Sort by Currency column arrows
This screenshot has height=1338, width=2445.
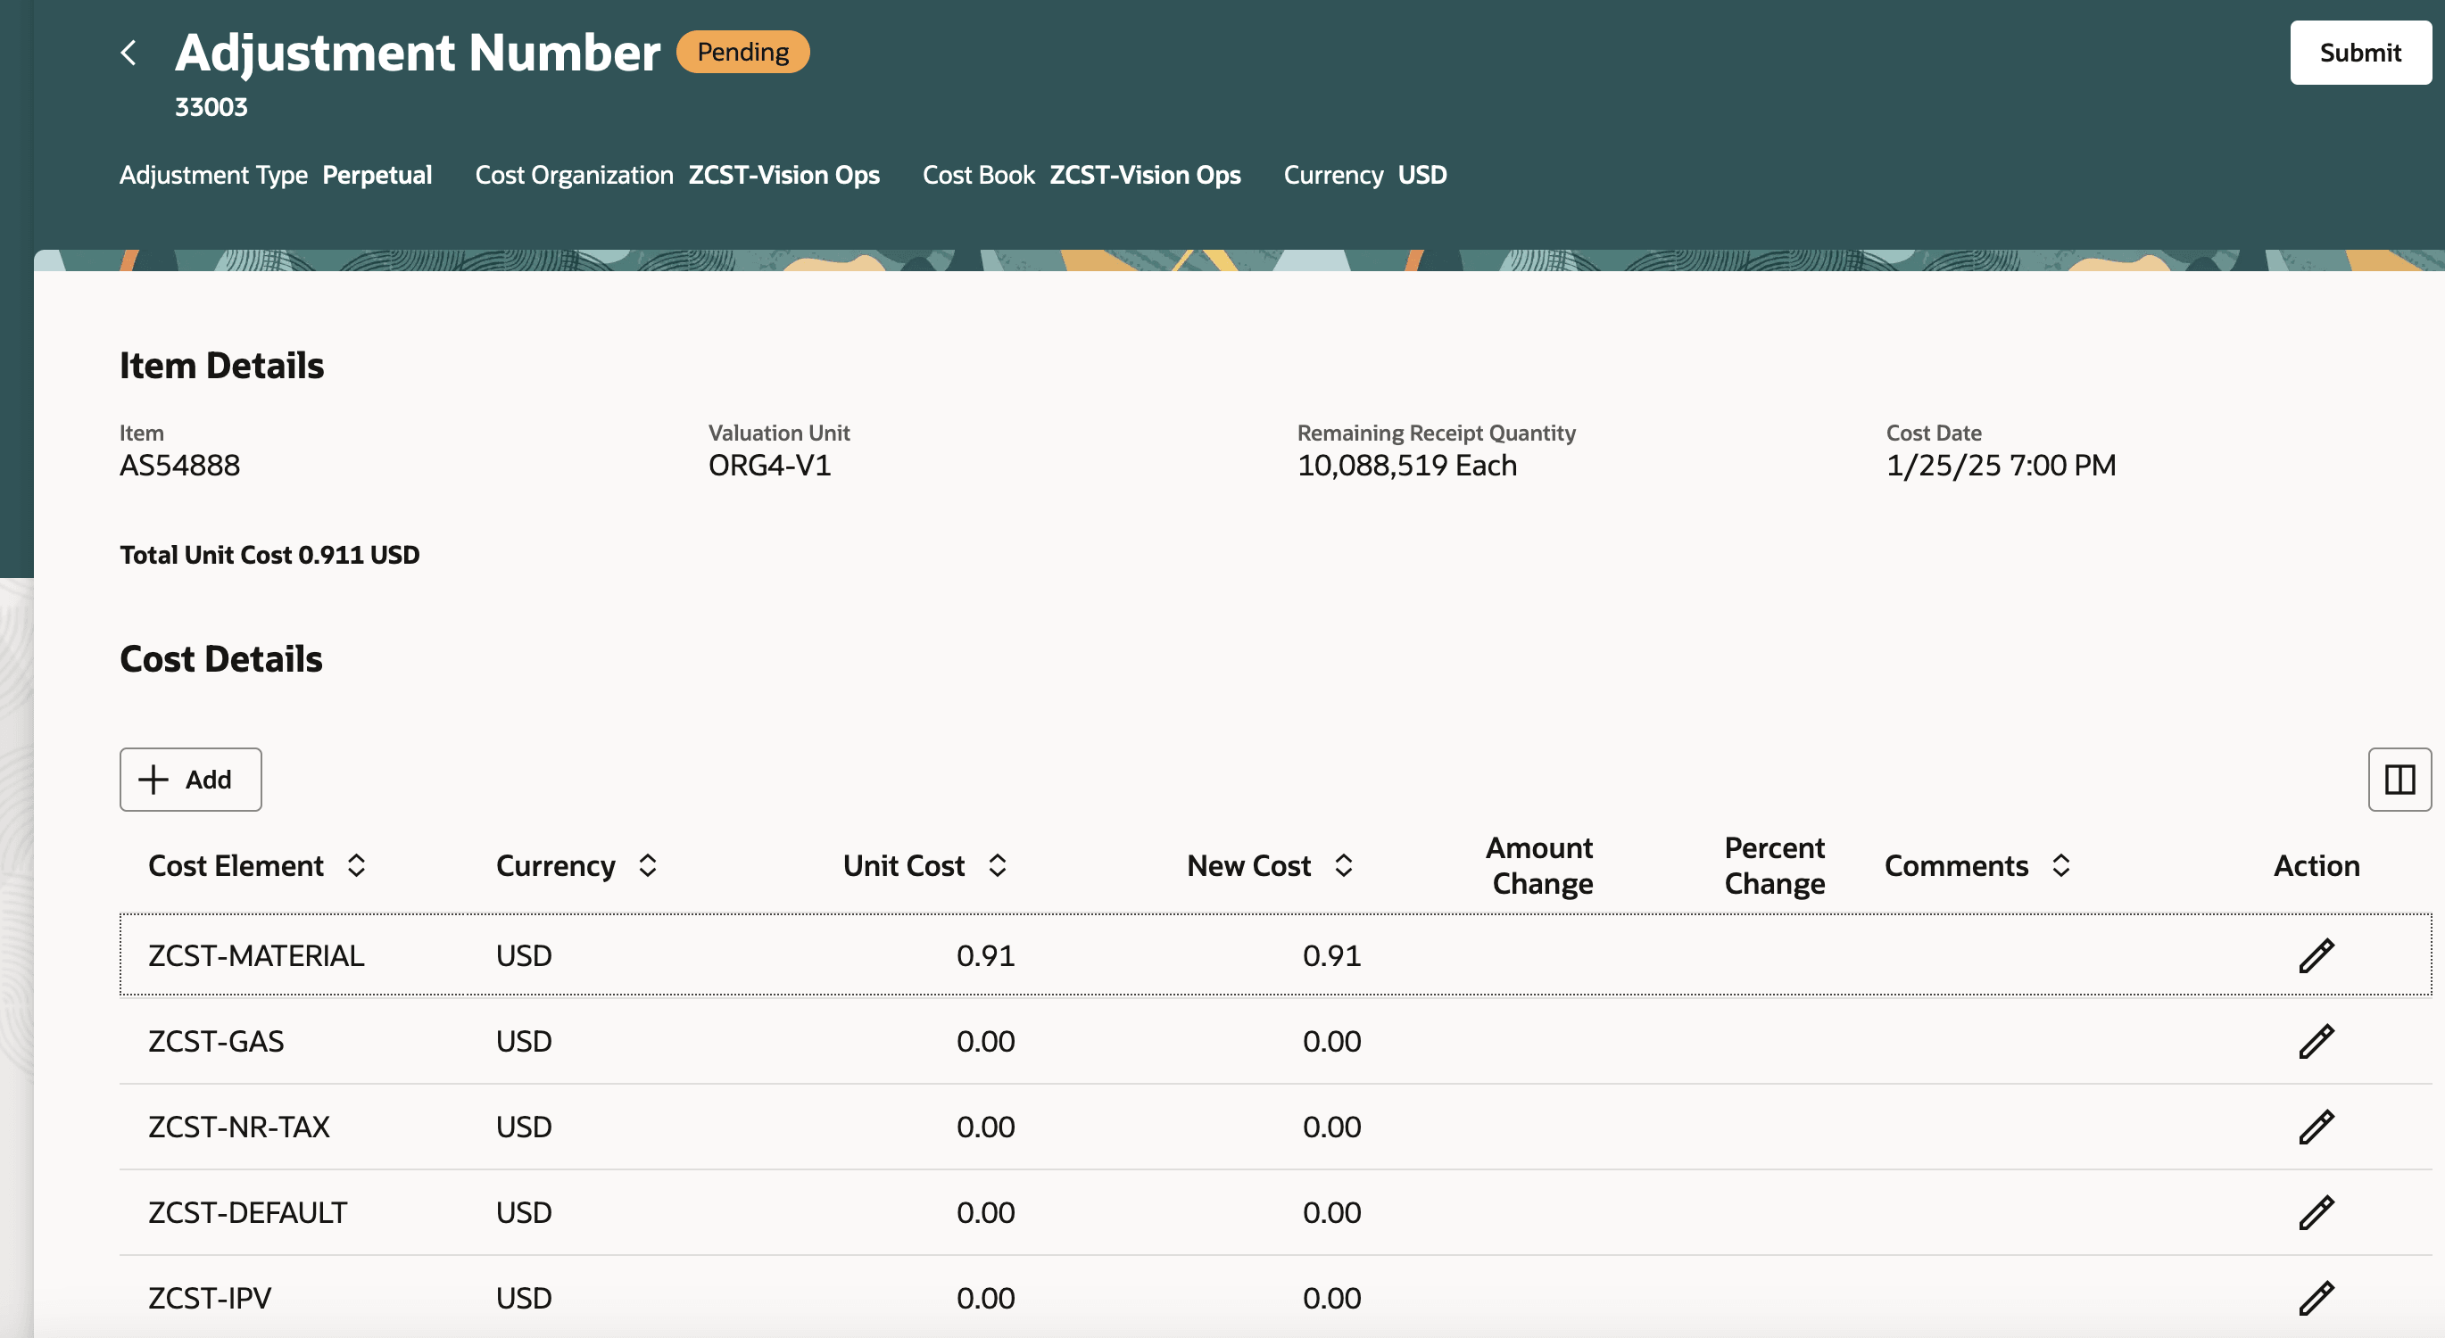[x=647, y=864]
